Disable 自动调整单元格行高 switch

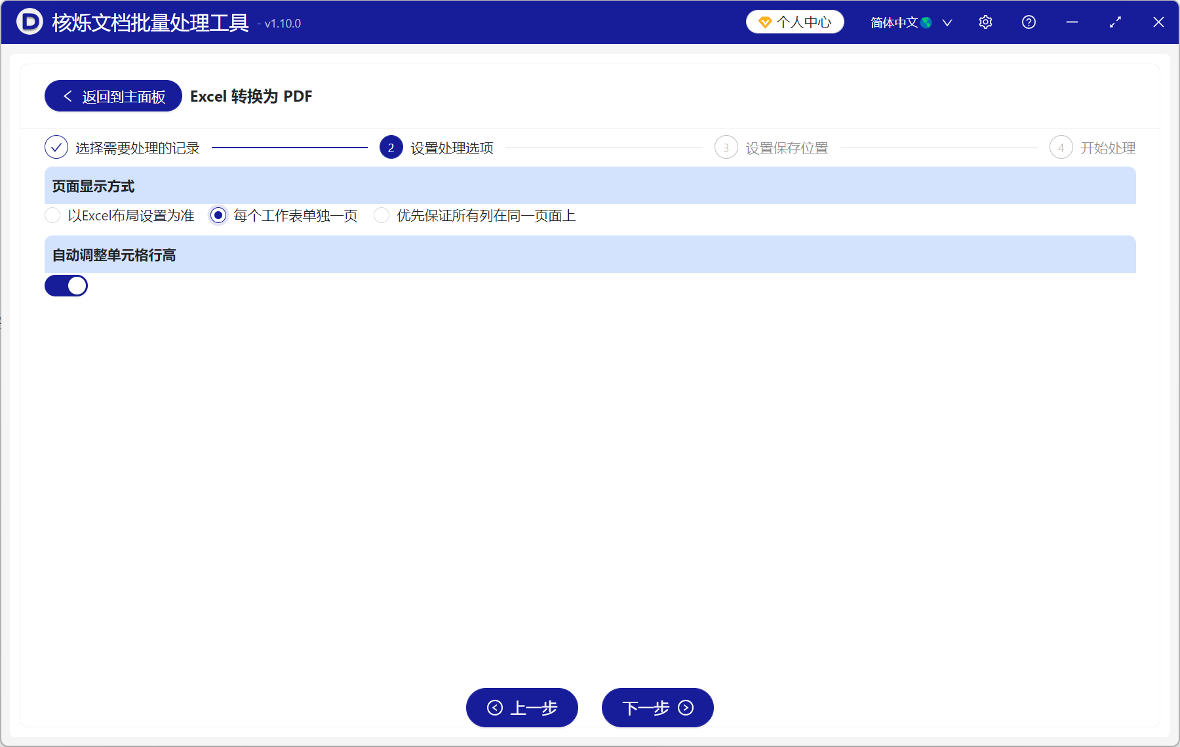pos(66,285)
